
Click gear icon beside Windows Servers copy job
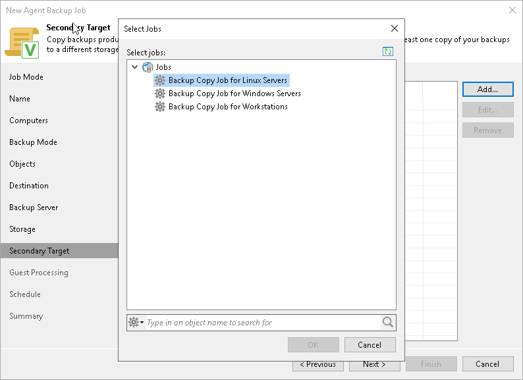(x=160, y=94)
